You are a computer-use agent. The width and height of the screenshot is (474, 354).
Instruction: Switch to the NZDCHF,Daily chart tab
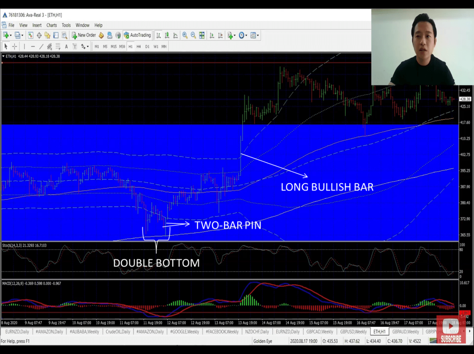[257, 332]
